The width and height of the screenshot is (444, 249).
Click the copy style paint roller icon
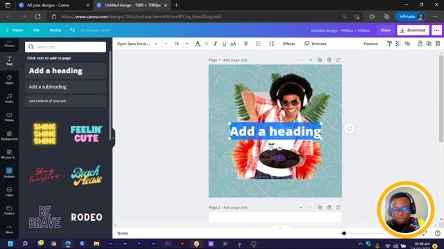pyautogui.click(x=389, y=44)
